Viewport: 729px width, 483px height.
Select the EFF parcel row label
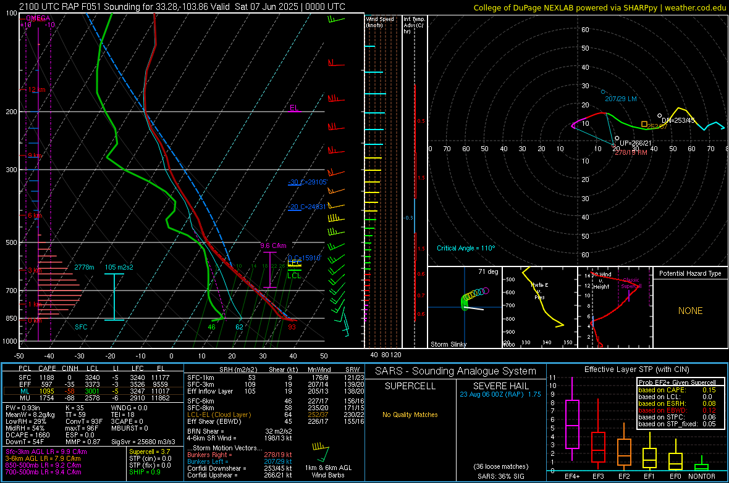25,384
